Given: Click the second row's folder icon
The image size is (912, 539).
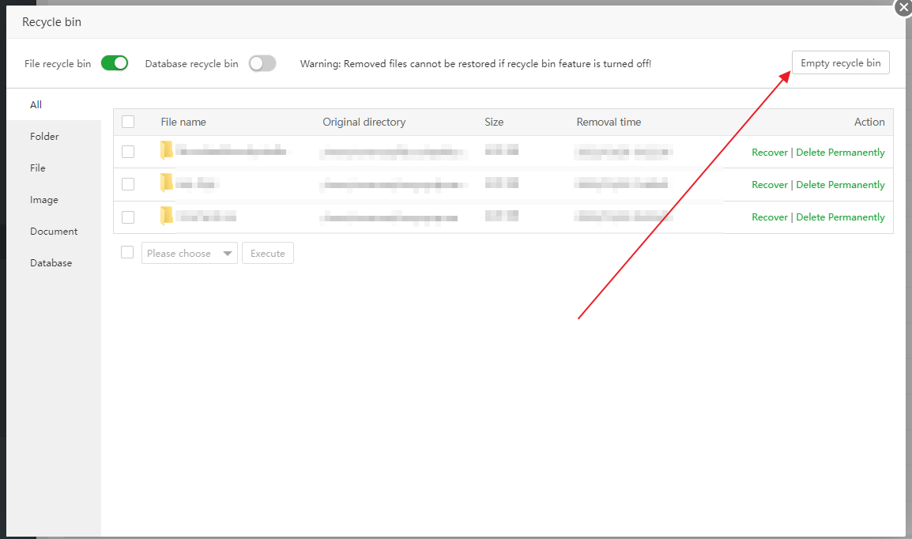Looking at the screenshot, I should (166, 183).
